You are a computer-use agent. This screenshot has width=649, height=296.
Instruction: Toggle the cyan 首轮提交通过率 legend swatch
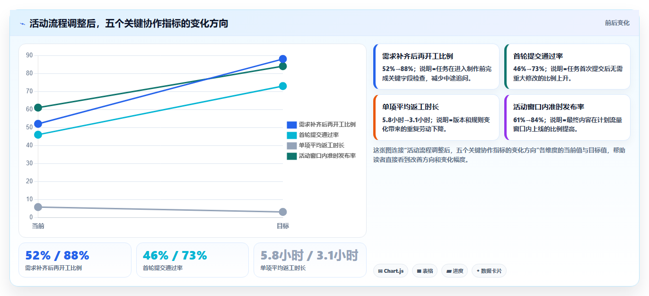291,135
